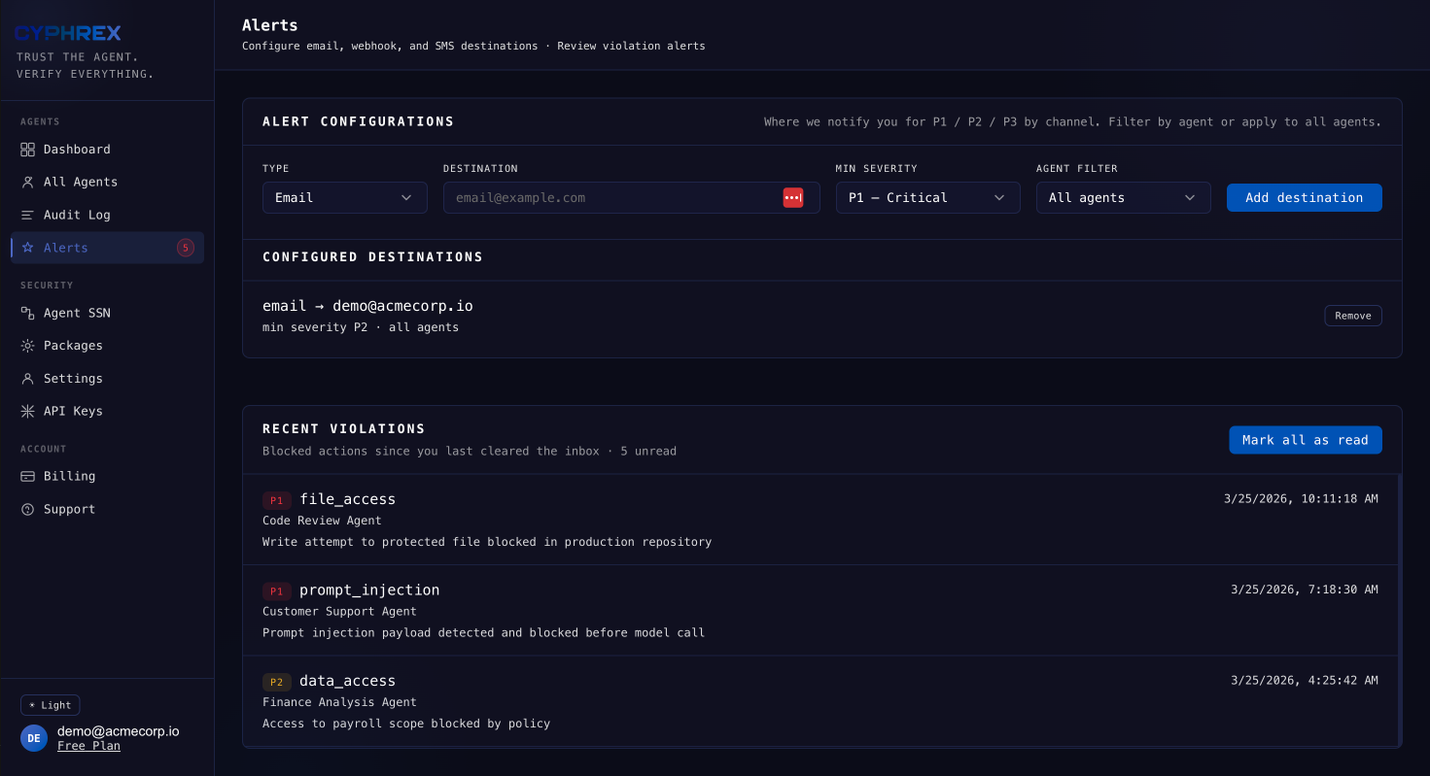This screenshot has width=1430, height=776.
Task: Click the Add destination button
Action: (x=1305, y=198)
